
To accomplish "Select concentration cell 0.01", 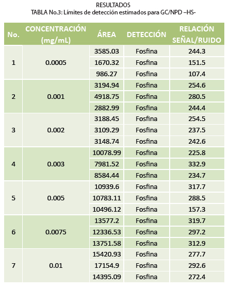I will (x=56, y=266).
